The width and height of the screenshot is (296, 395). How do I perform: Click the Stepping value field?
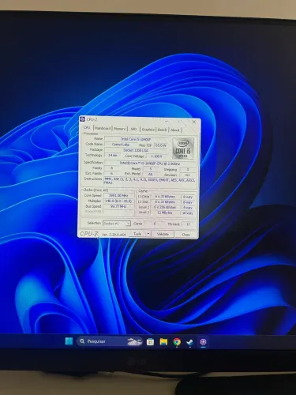tap(188, 169)
